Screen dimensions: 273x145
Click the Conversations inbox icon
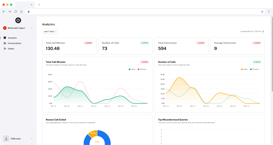tap(5, 43)
